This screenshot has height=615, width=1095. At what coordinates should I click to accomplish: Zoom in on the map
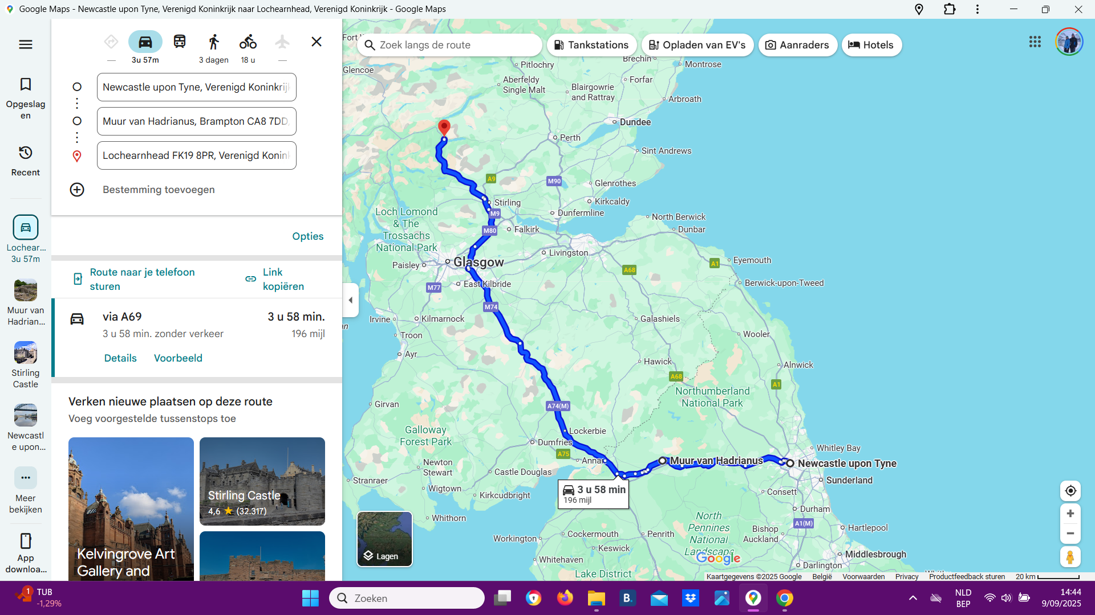click(x=1070, y=514)
